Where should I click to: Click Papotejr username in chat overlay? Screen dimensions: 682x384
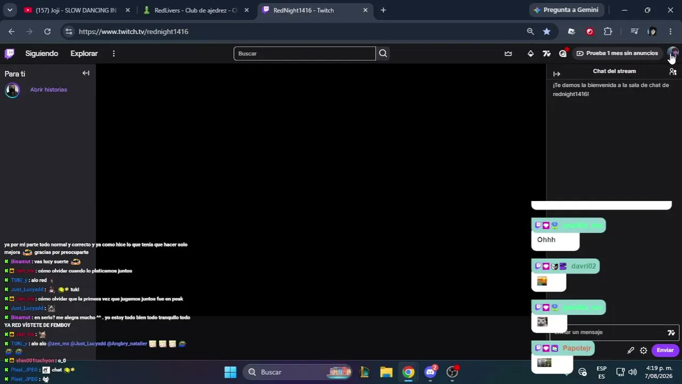[576, 348]
